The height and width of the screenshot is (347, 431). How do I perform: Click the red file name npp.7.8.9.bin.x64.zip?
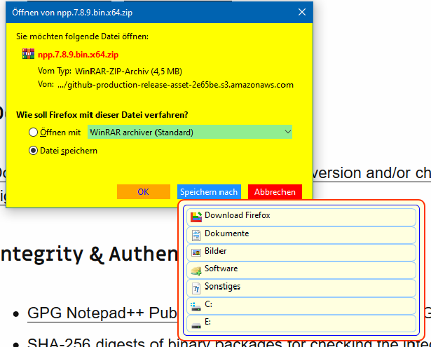tap(78, 55)
